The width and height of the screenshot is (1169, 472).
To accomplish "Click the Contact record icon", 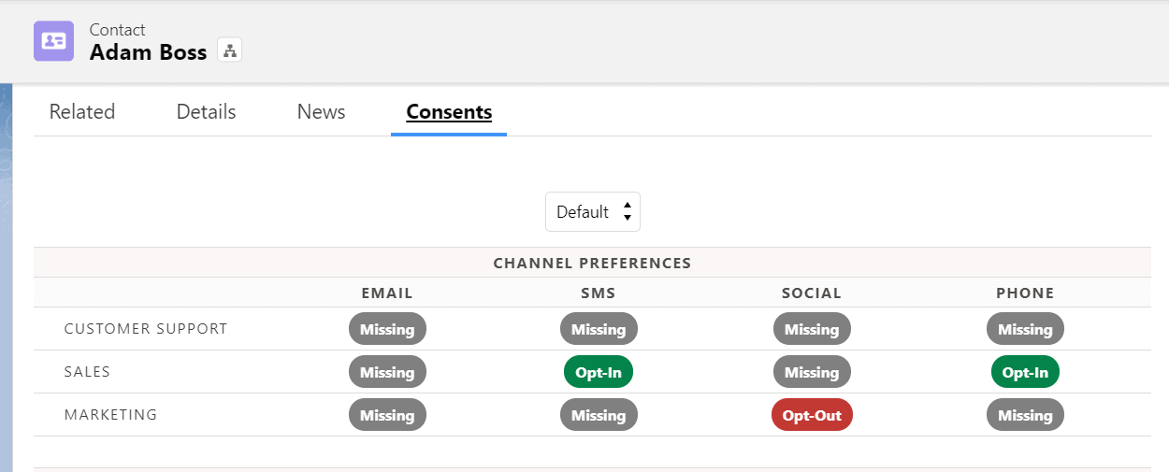I will click(x=53, y=41).
